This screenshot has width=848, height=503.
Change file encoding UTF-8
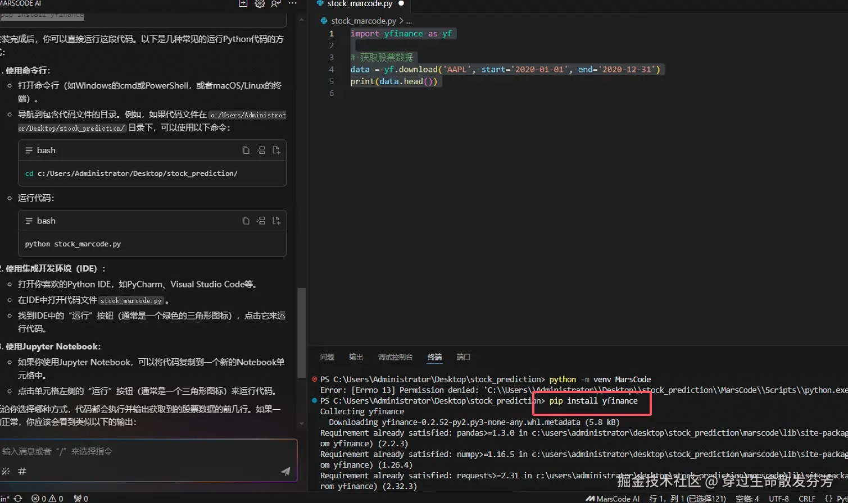click(x=779, y=499)
